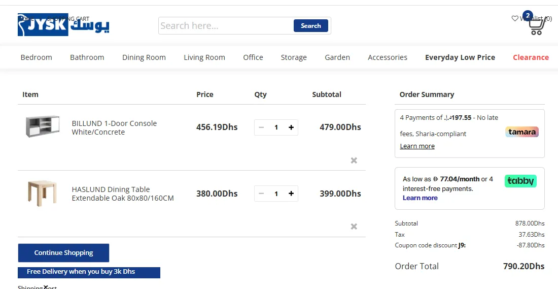This screenshot has width=558, height=289.
Task: Open the Bedroom category
Action: coord(37,57)
